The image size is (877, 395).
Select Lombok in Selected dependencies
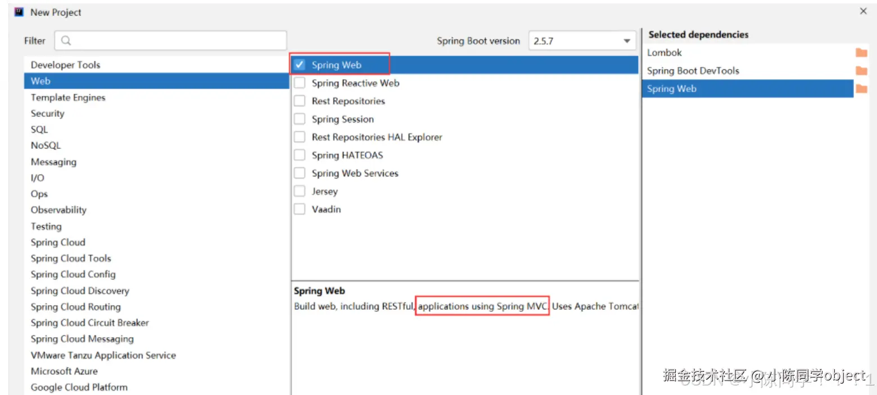[x=748, y=53]
